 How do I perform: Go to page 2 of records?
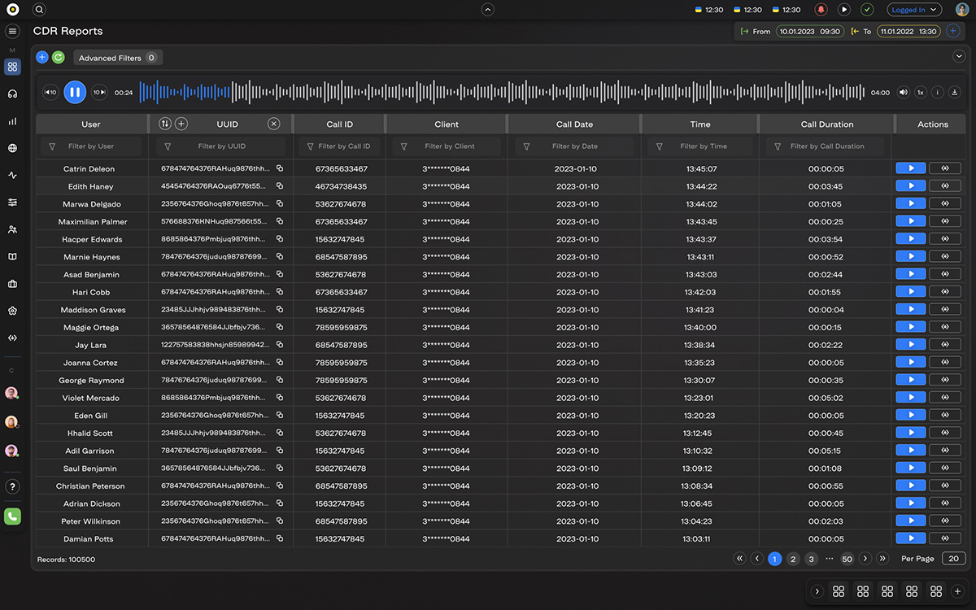click(793, 559)
